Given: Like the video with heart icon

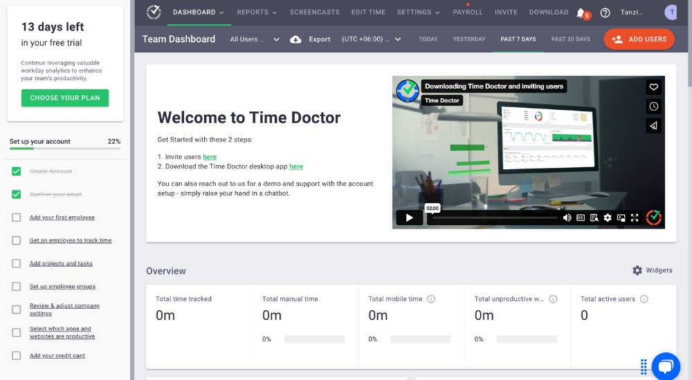Looking at the screenshot, I should tap(654, 87).
